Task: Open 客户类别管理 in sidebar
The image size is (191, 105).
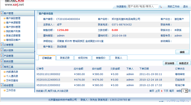Action: point(13,18)
